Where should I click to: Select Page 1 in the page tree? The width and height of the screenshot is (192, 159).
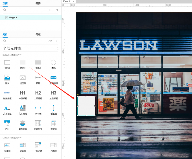click(x=30, y=18)
